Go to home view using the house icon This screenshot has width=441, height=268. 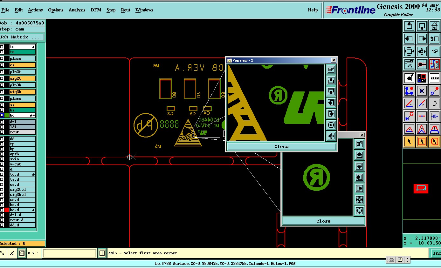pyautogui.click(x=434, y=26)
